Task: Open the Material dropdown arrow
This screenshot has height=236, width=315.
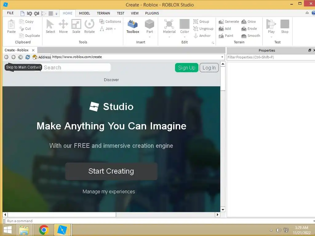Action: pos(169,37)
